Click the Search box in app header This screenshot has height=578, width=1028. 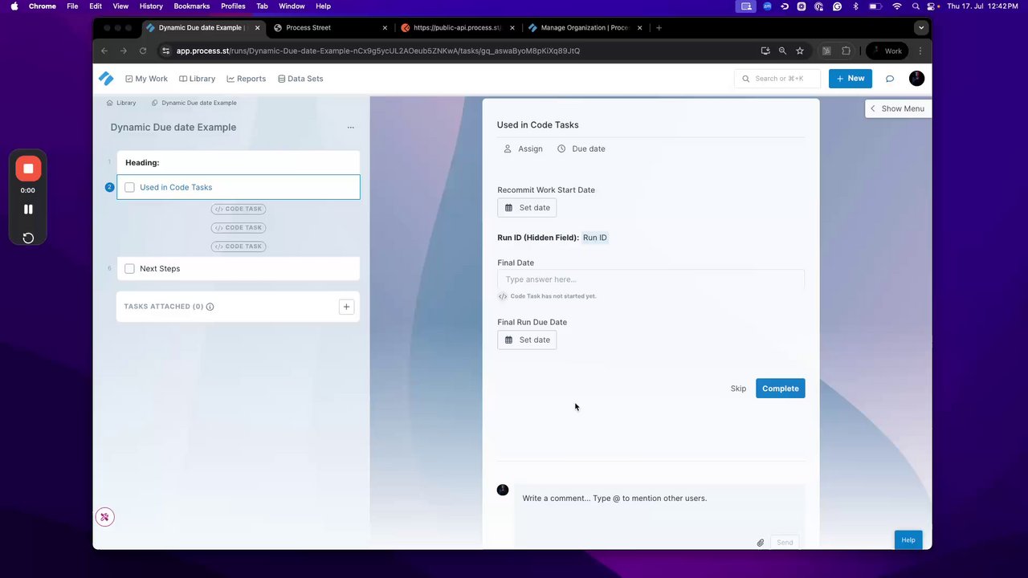click(x=777, y=79)
